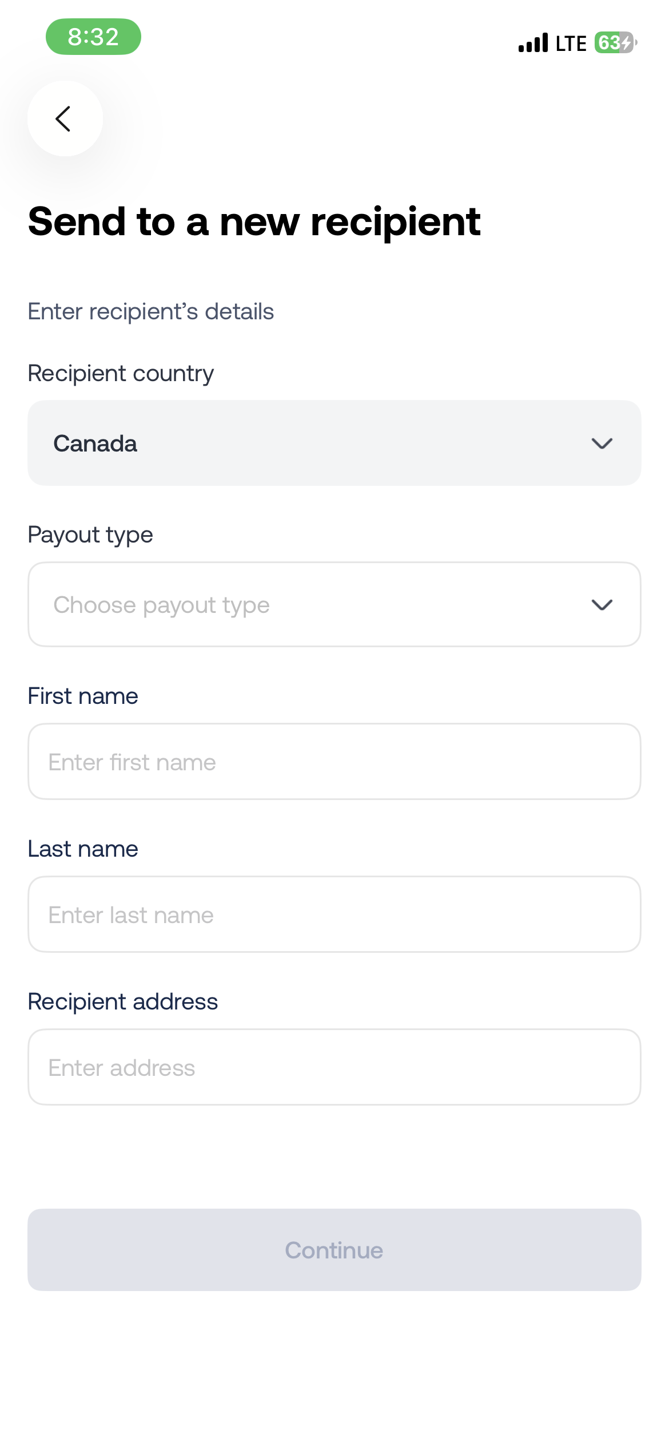Tap the cellular signal indicator
The width and height of the screenshot is (669, 1449).
[533, 42]
